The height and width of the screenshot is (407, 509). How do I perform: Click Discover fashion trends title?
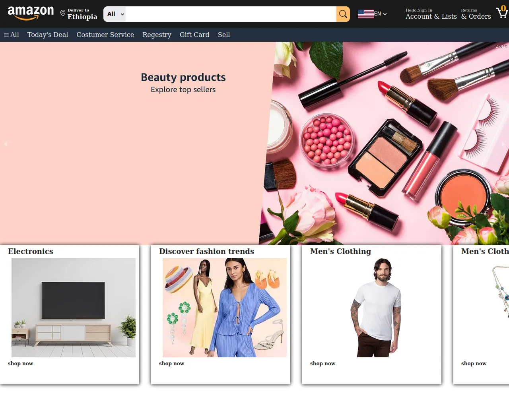pyautogui.click(x=207, y=251)
